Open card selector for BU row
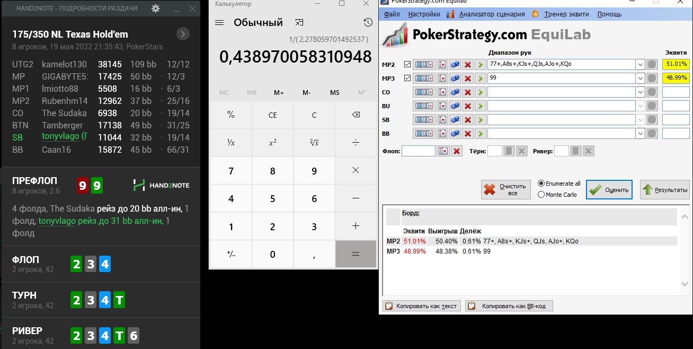 [x=441, y=106]
